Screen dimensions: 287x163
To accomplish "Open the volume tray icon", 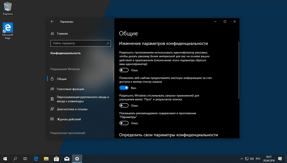I will point(252,159).
